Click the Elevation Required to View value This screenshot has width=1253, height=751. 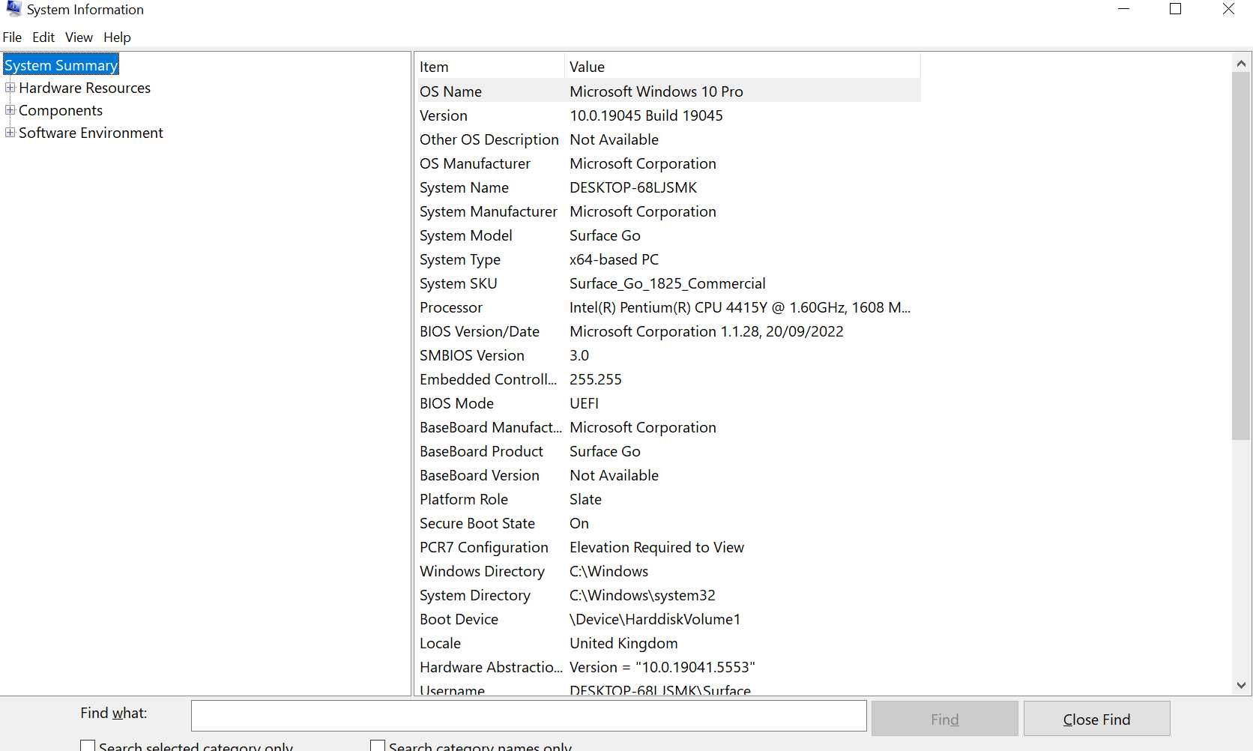tap(656, 547)
